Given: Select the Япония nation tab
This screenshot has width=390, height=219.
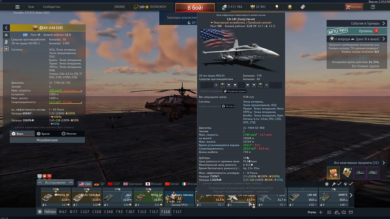Looking at the screenshot, I should click(153, 184).
